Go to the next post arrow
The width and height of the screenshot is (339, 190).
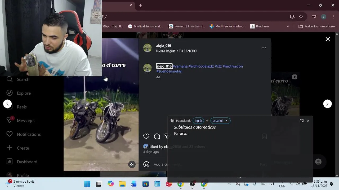tap(327, 104)
